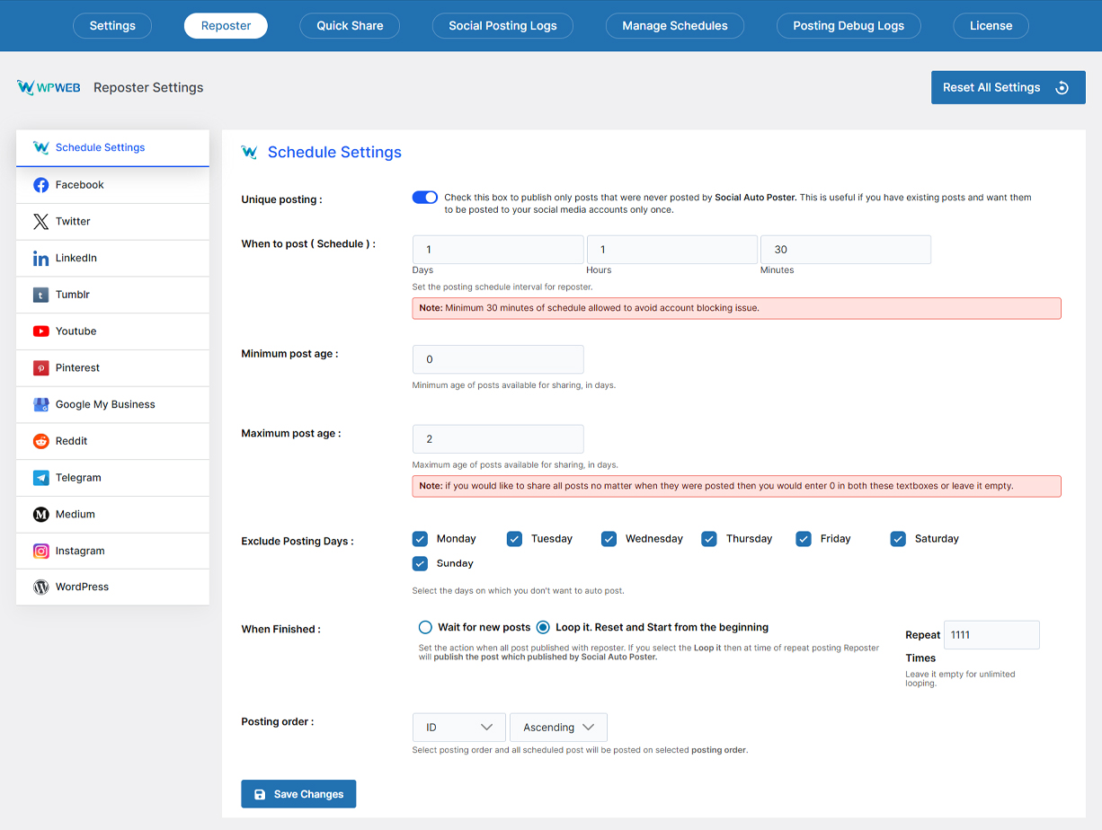Open the posting order ID dropdown
The height and width of the screenshot is (830, 1102).
pyautogui.click(x=459, y=728)
